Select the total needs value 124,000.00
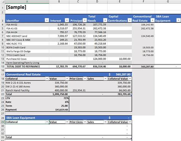Image resolution: width=181 pixels, height=141 pixels. tap(97, 59)
